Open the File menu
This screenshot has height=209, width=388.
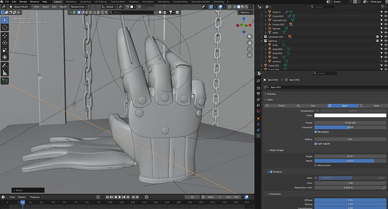coord(7,2)
